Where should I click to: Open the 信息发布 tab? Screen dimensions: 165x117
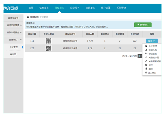click(x=44, y=8)
